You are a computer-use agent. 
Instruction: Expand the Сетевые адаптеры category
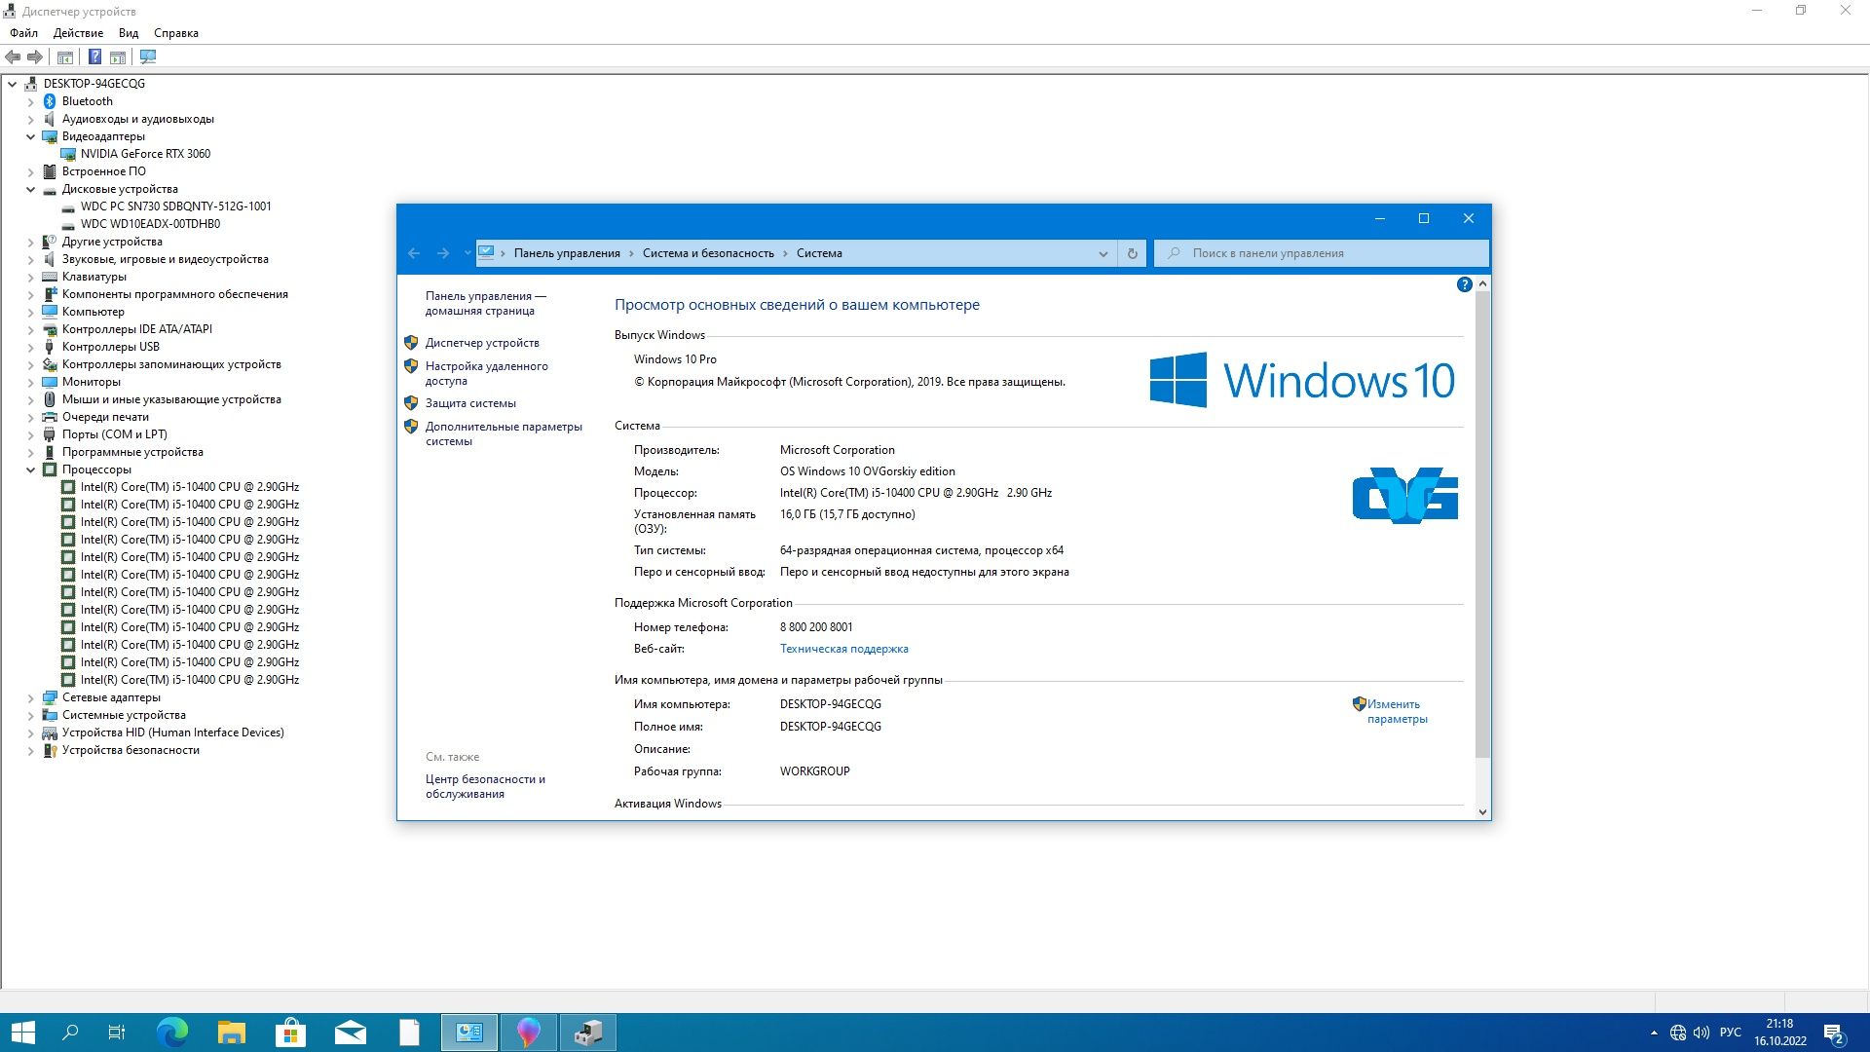tap(30, 697)
